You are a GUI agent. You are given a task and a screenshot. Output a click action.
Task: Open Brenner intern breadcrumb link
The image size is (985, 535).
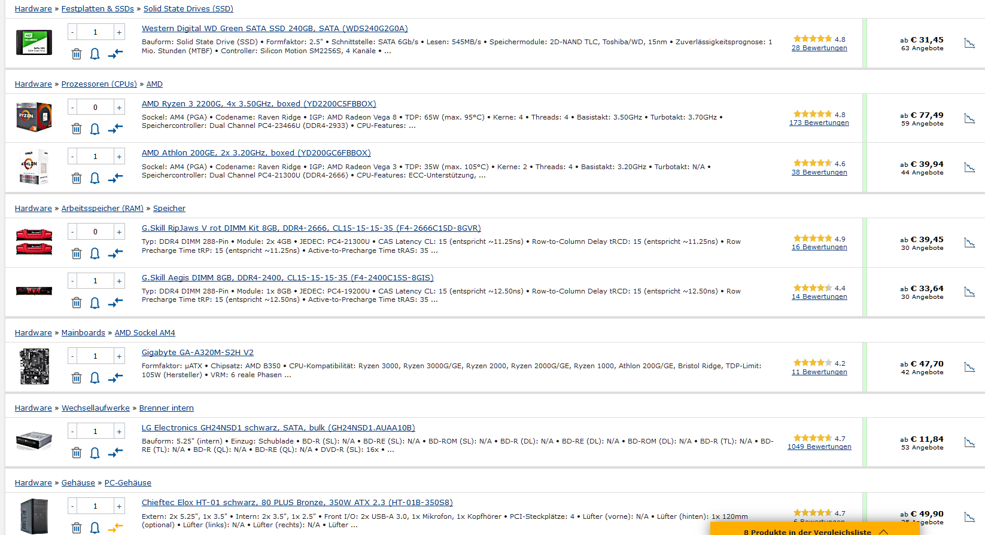pos(166,408)
